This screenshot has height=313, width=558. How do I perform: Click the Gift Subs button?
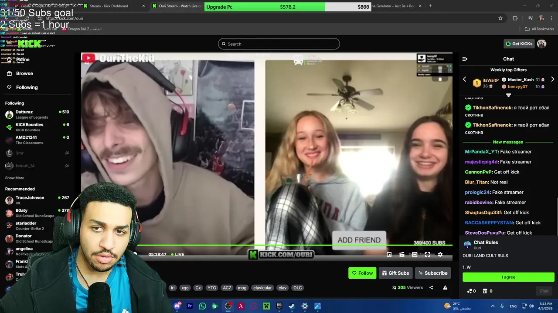[395, 273]
